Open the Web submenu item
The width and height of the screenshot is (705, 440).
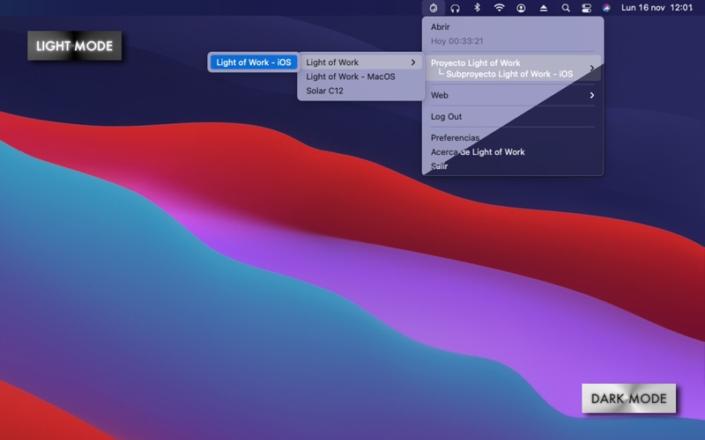tap(513, 95)
